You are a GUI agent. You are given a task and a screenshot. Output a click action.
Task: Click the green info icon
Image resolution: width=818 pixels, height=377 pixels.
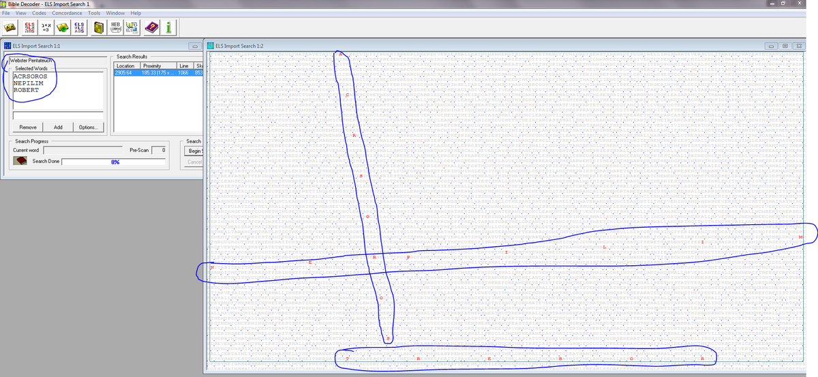(x=168, y=27)
